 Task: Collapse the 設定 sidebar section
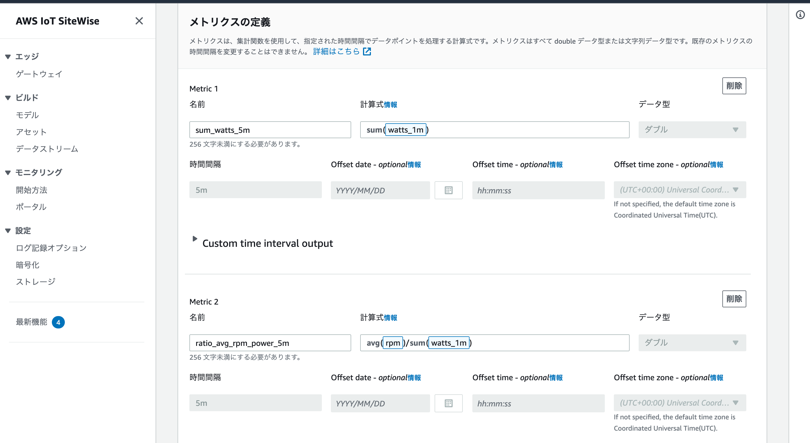click(x=8, y=231)
